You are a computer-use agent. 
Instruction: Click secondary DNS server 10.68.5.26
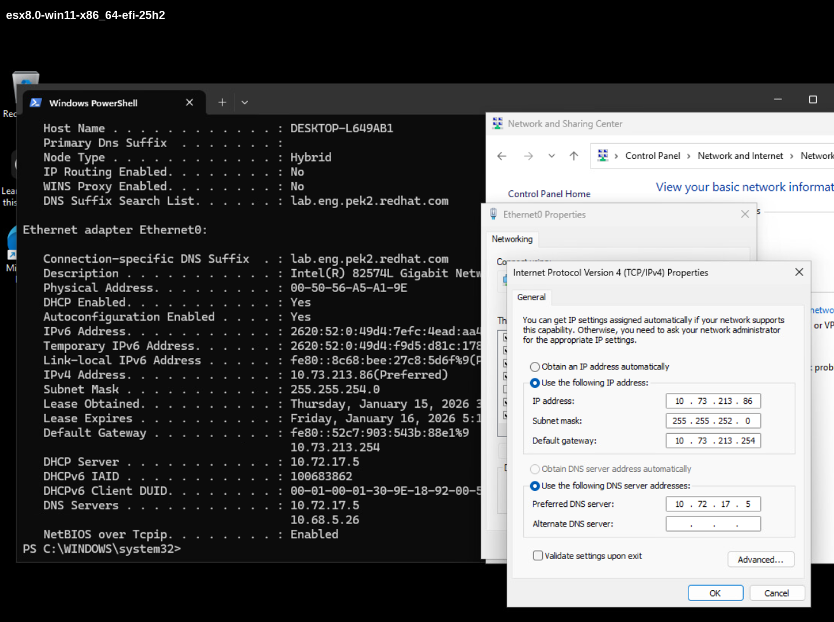325,520
